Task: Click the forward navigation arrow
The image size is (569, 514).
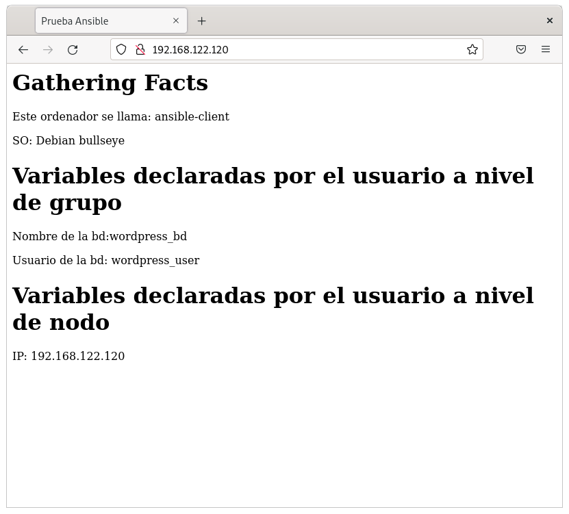Action: point(48,49)
